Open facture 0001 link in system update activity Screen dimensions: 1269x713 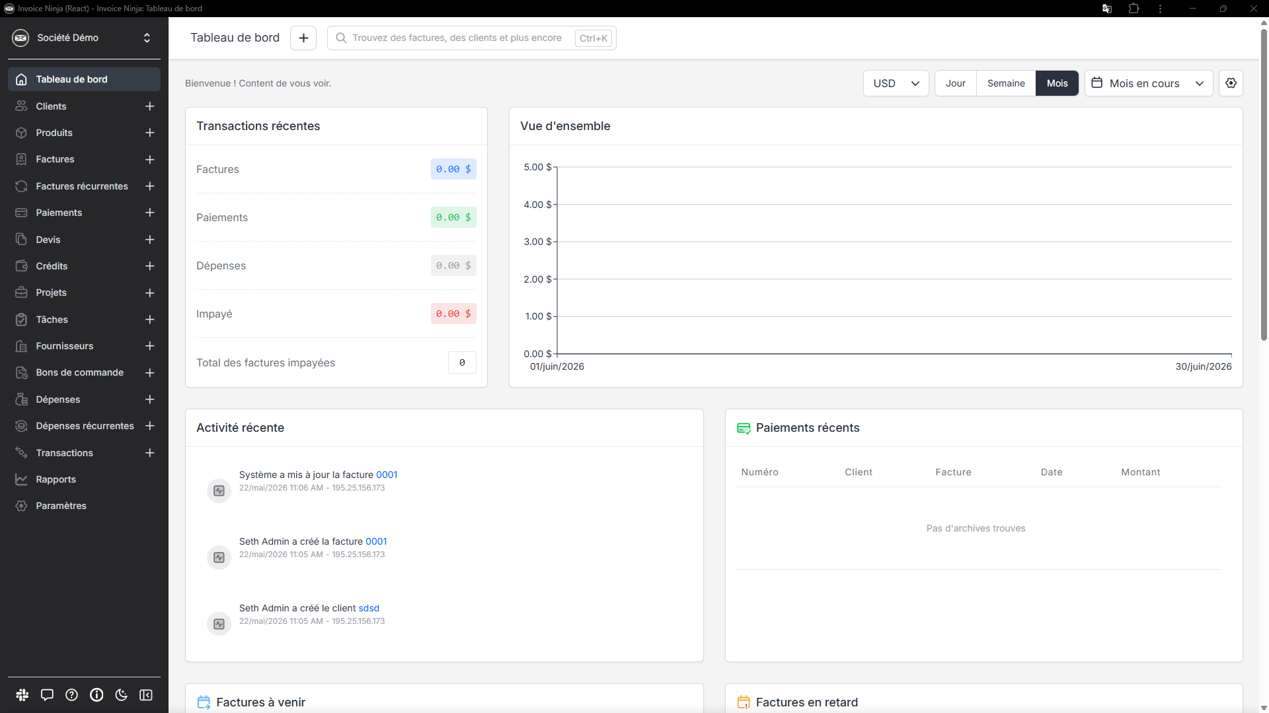pyautogui.click(x=387, y=475)
